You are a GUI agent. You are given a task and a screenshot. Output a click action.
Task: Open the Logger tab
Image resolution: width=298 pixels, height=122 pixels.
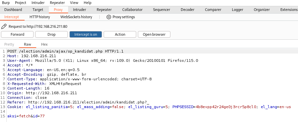pyautogui.click(x=238, y=10)
